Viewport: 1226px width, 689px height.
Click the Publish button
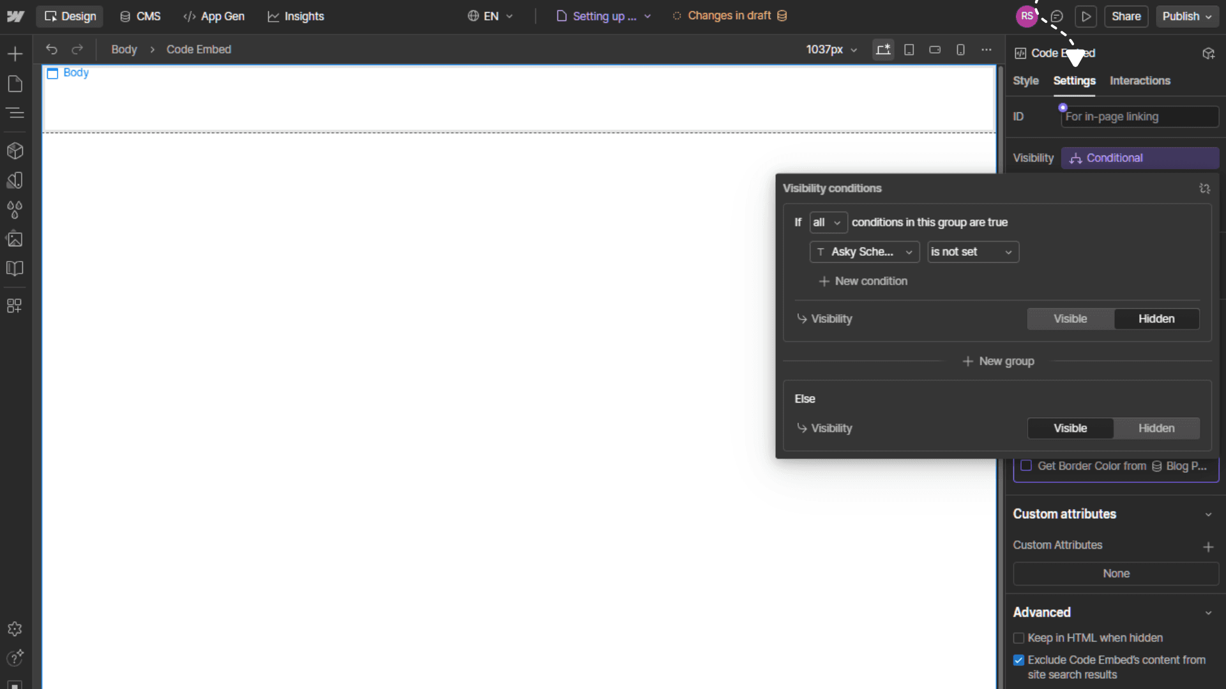point(1181,16)
